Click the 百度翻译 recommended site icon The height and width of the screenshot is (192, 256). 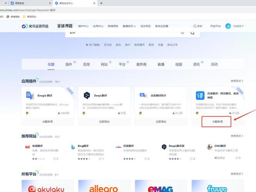pyautogui.click(x=118, y=147)
